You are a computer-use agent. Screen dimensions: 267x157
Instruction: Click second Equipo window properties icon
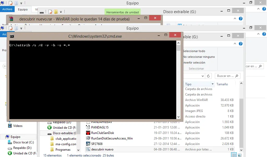pos(11,28)
